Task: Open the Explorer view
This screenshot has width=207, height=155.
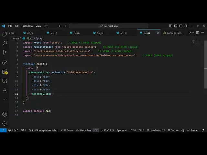Action: (5, 34)
